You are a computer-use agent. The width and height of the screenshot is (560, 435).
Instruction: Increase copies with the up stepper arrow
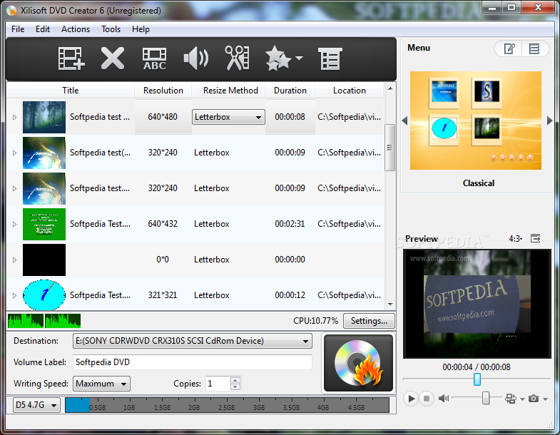[235, 381]
